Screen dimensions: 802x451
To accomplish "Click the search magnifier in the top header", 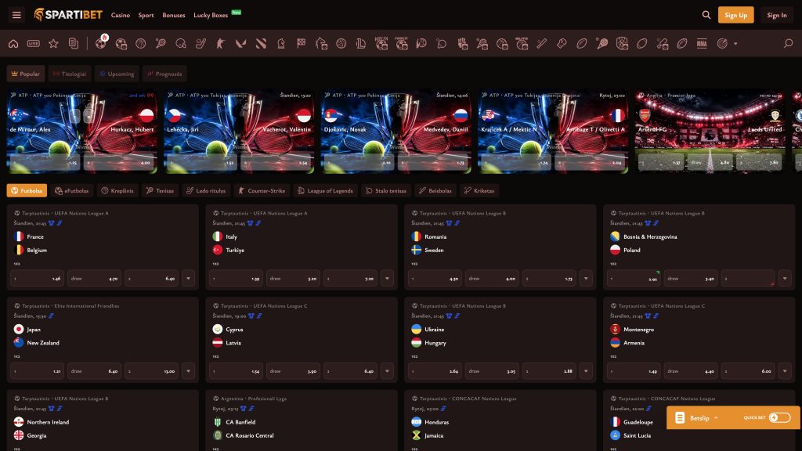I will 706,15.
